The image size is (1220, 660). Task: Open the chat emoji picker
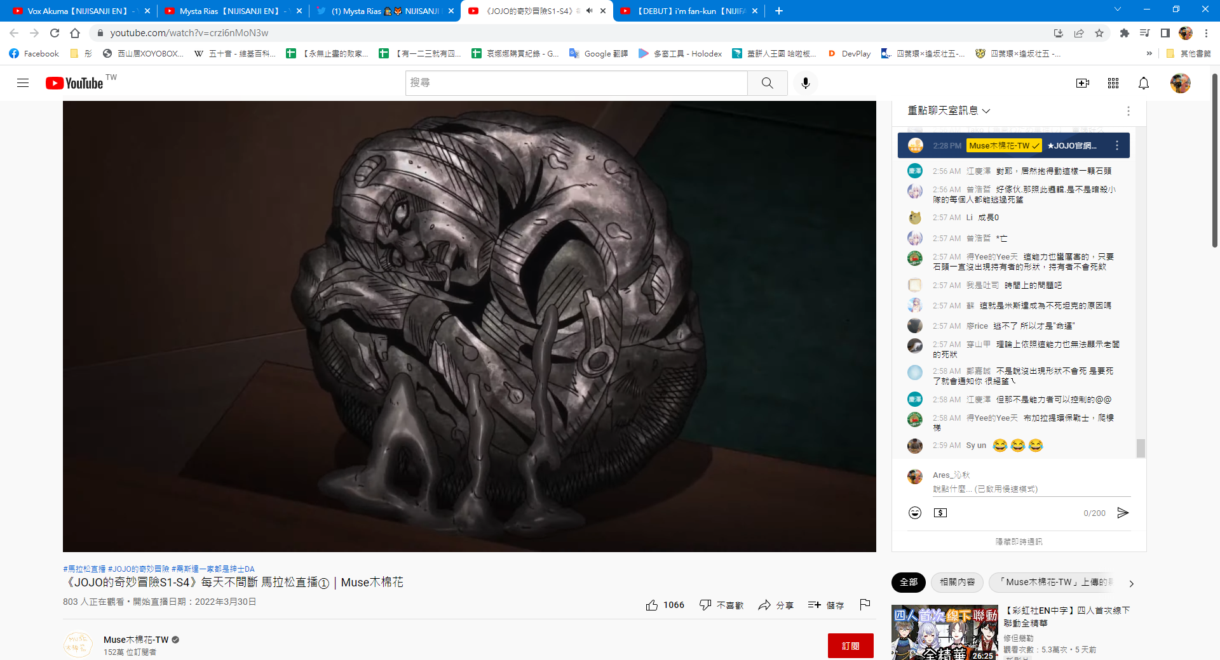click(x=915, y=513)
